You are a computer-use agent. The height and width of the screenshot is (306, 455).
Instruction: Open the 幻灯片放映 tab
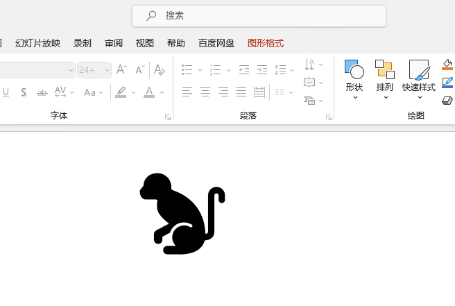37,43
